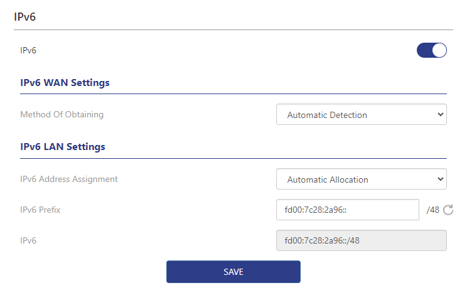Click the chevron beside Automatic Allocation
The width and height of the screenshot is (467, 295).
tap(439, 180)
